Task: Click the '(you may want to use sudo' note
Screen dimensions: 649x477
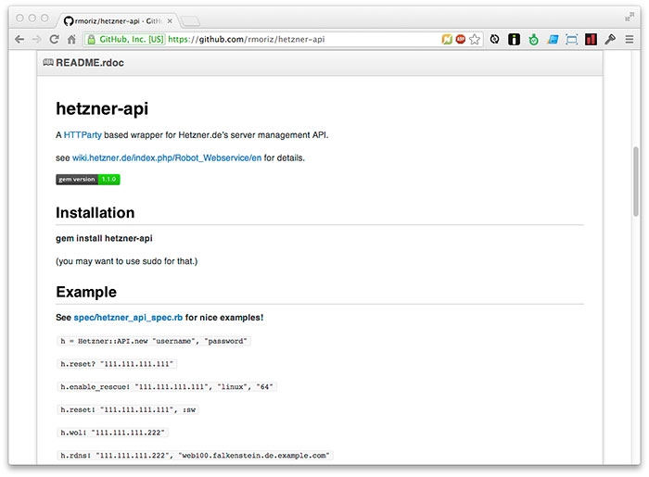Action: click(x=127, y=261)
